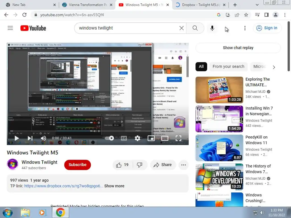Reload the current page
The width and height of the screenshot is (291, 218).
tap(24, 15)
